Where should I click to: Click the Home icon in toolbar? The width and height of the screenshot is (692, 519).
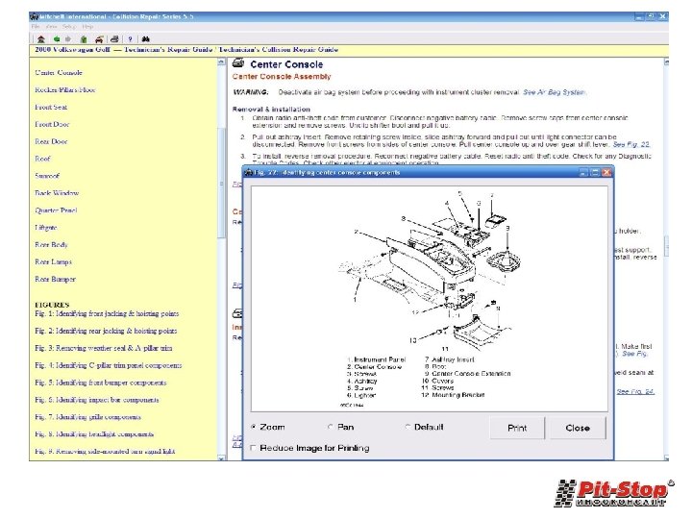point(41,38)
